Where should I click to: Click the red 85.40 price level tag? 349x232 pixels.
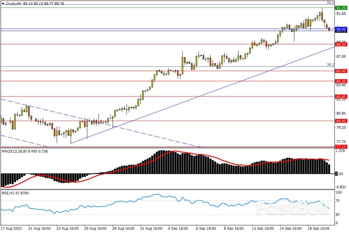pos(340,71)
